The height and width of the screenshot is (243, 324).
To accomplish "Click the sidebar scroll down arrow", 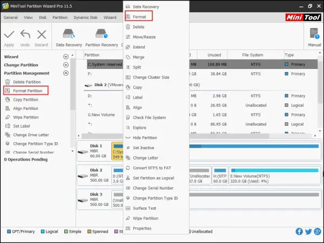I will point(72,151).
